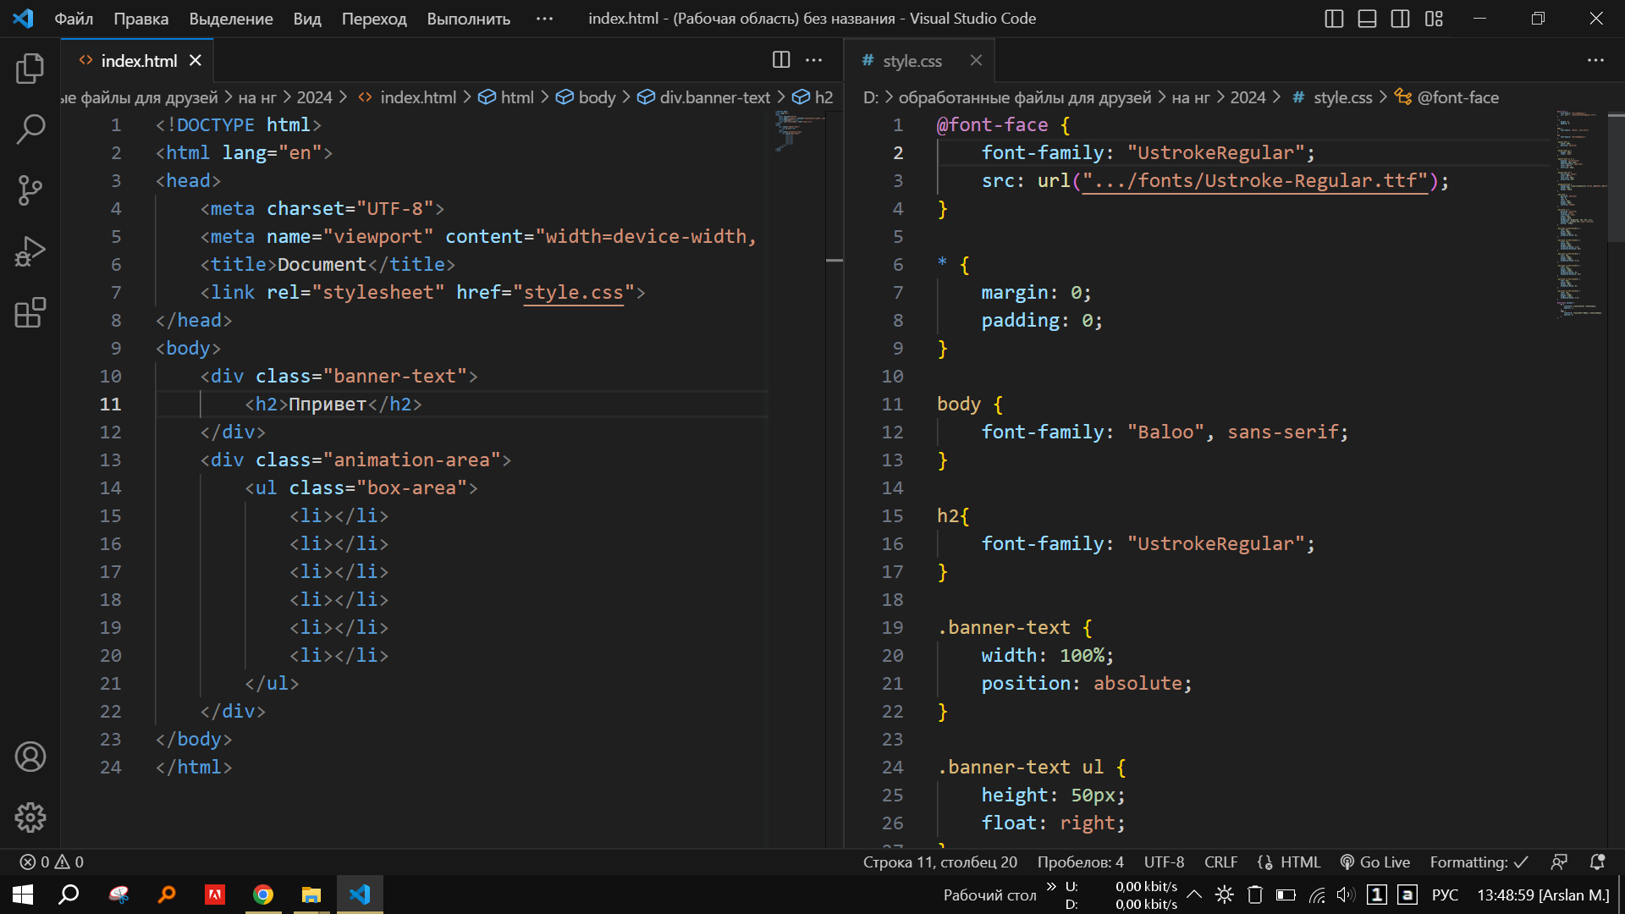Open notifications bell in status bar
This screenshot has width=1625, height=914.
point(1597,862)
